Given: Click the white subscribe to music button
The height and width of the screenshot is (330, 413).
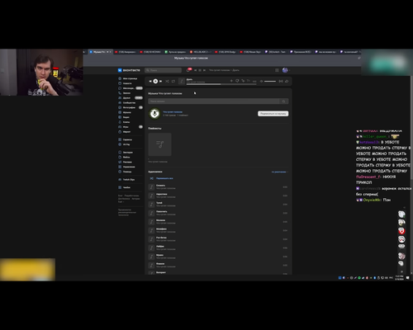Looking at the screenshot, I should point(273,114).
